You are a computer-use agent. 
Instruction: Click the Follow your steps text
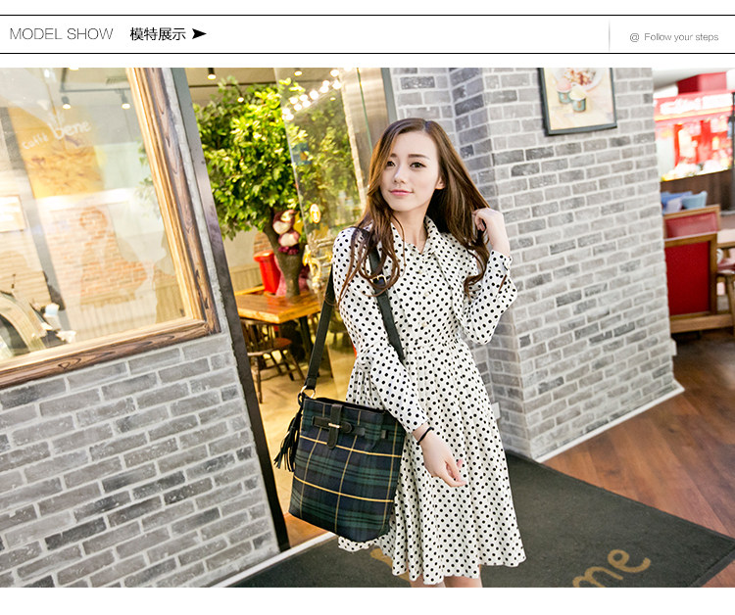click(x=681, y=37)
